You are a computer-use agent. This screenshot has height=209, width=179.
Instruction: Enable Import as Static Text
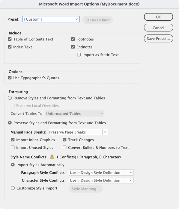tap(79, 55)
